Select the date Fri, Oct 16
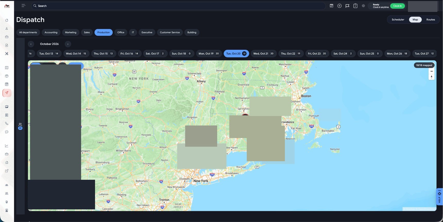Image resolution: width=443 pixels, height=222 pixels. 129,54
